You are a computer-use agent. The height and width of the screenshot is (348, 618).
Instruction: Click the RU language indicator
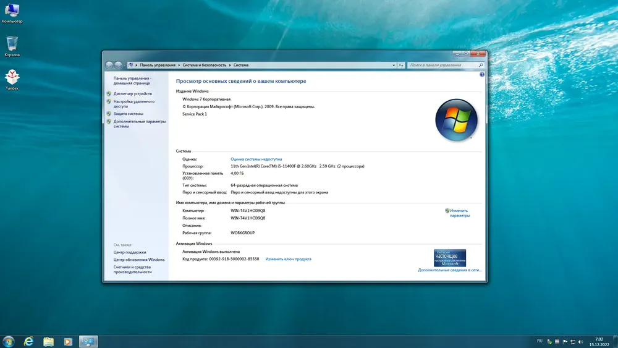point(540,341)
